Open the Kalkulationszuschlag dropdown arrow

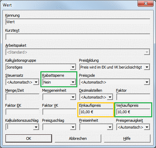(x=36, y=127)
